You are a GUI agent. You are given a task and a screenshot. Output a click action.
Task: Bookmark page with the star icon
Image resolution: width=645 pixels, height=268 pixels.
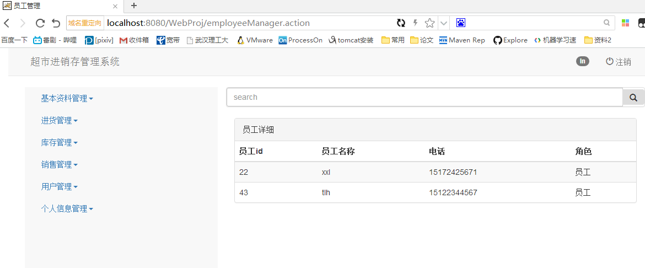pos(429,23)
